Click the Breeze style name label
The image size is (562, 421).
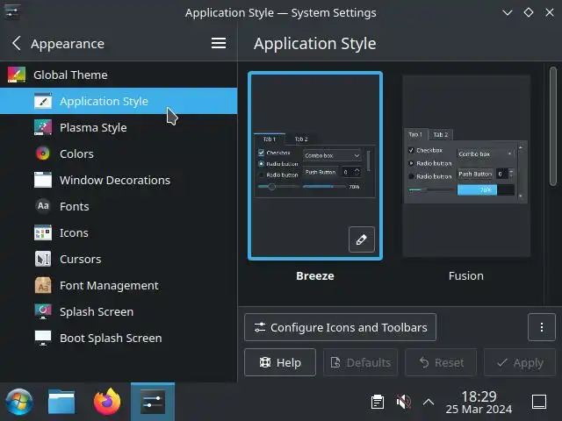pos(315,275)
